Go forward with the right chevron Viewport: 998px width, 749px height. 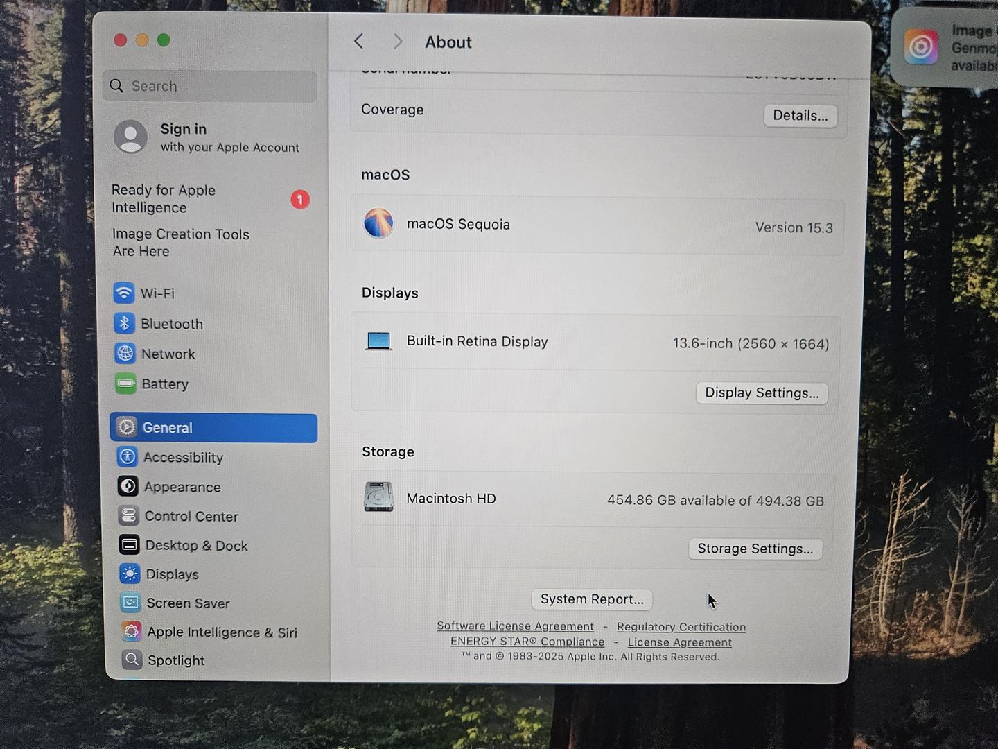398,42
